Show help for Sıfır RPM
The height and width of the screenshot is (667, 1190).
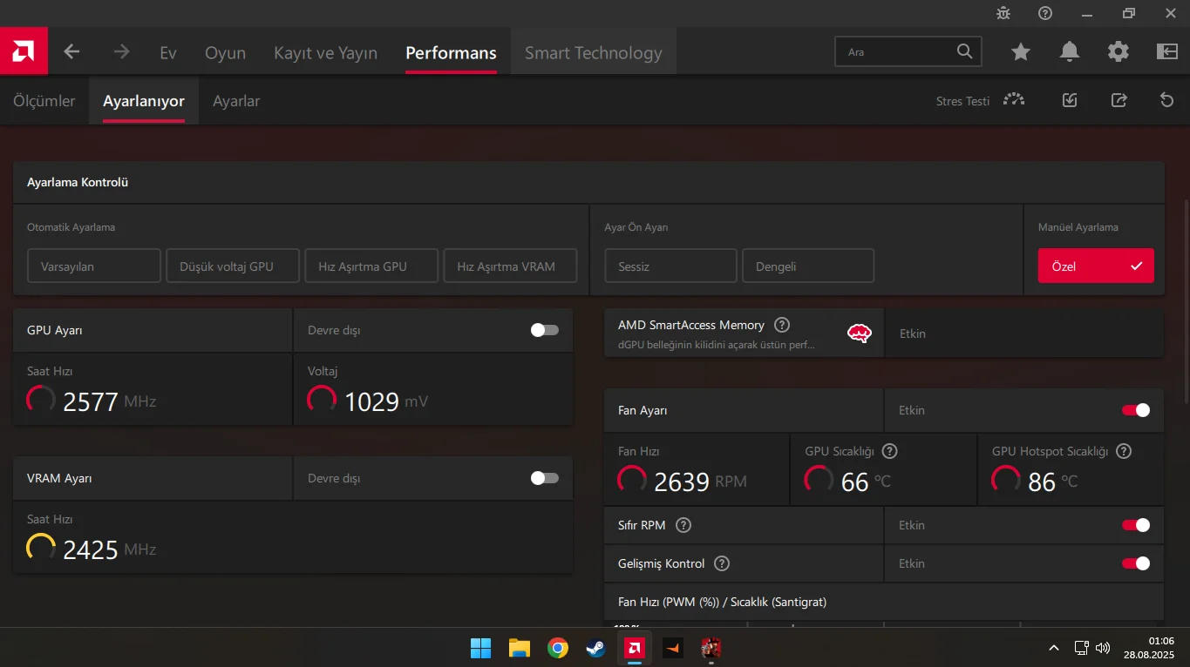coord(683,525)
